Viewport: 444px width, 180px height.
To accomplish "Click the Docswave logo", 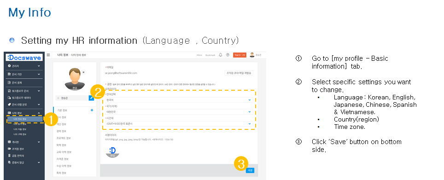I will click(24, 58).
